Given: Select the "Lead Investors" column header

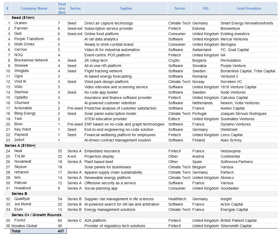Looking at the screenshot, I should tap(249, 9).
